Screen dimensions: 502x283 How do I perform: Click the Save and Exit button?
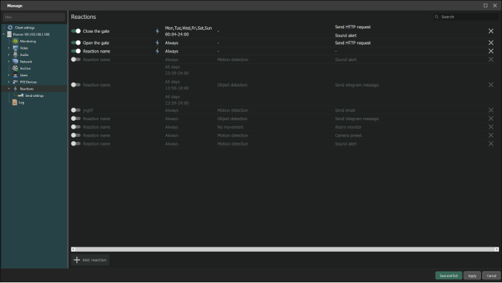pos(449,276)
